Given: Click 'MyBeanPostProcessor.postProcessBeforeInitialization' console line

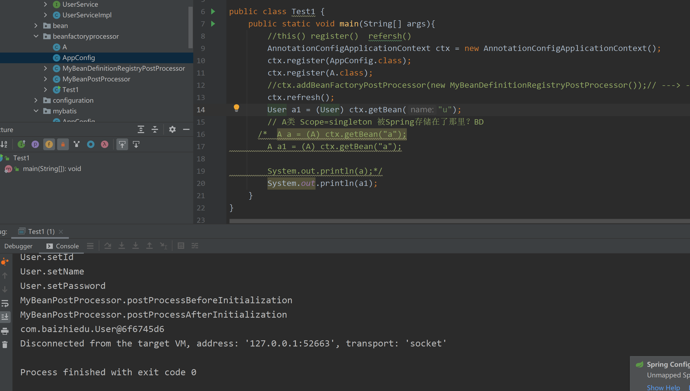Looking at the screenshot, I should [156, 300].
